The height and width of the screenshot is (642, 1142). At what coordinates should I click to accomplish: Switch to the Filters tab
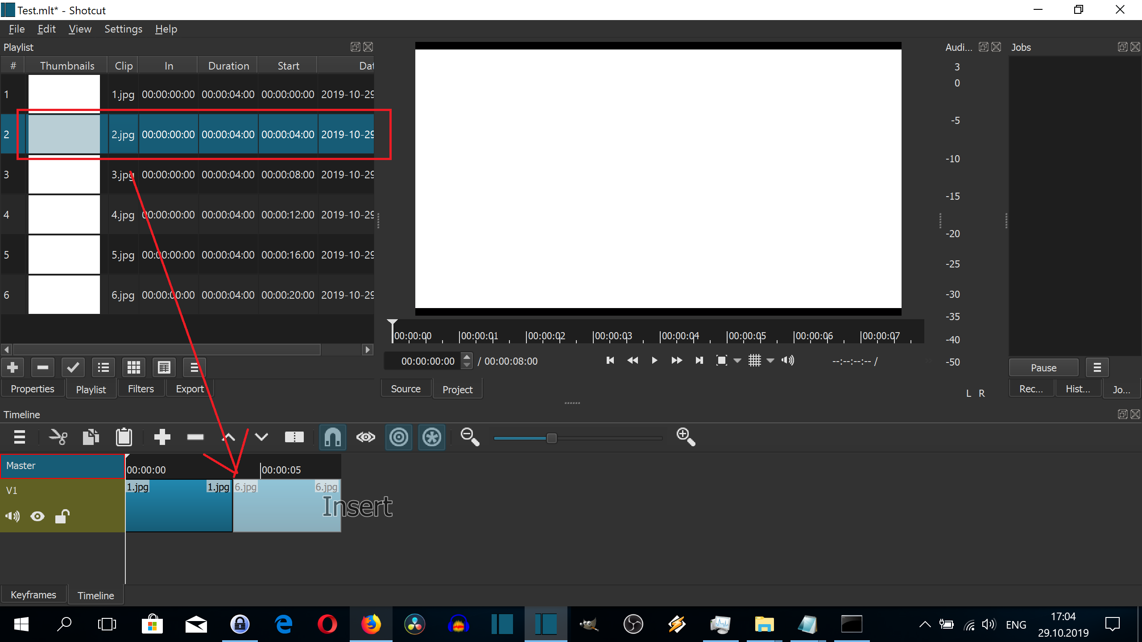point(141,389)
